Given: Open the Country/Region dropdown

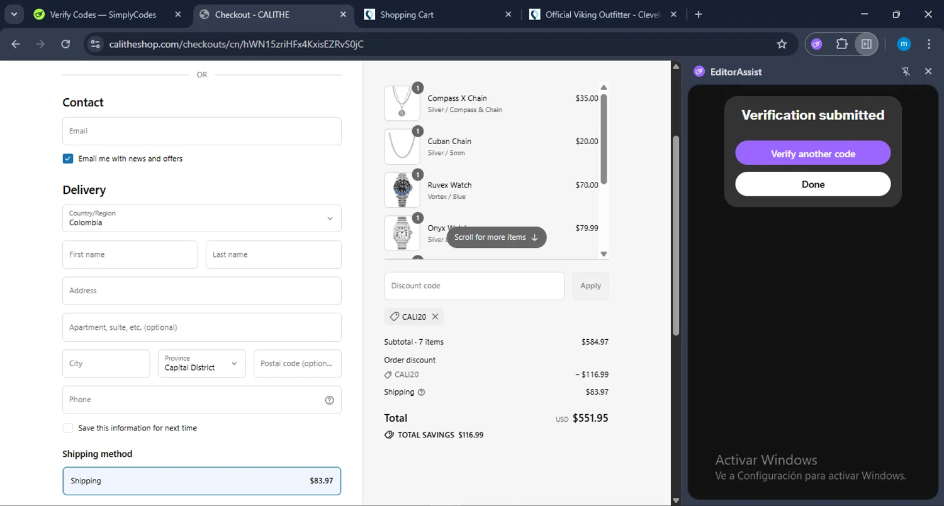Looking at the screenshot, I should [202, 218].
